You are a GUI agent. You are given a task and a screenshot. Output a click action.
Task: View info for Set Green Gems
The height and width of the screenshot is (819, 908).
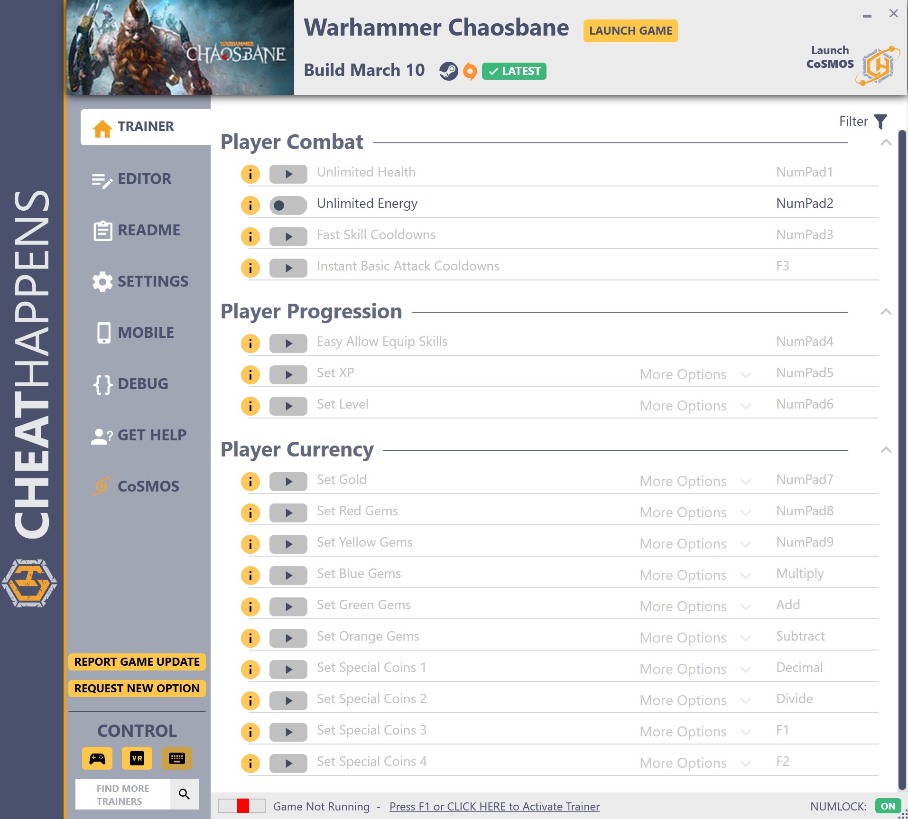coord(250,607)
